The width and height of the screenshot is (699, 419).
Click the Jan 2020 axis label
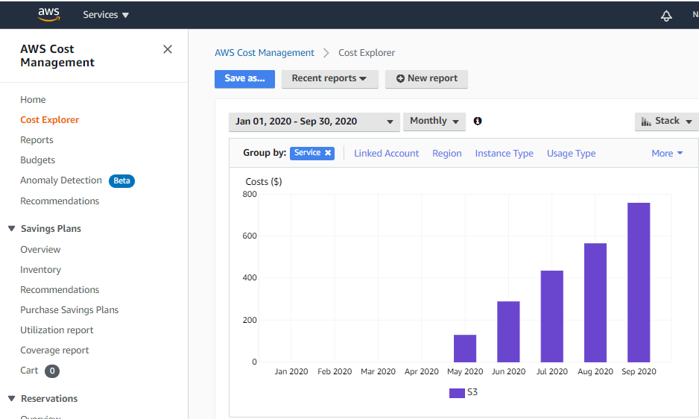(x=291, y=371)
